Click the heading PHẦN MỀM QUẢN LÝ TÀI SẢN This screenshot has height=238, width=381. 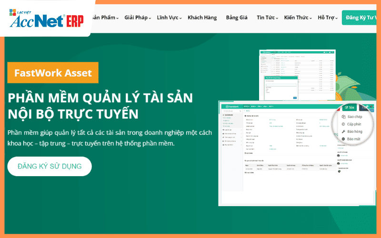100,98
